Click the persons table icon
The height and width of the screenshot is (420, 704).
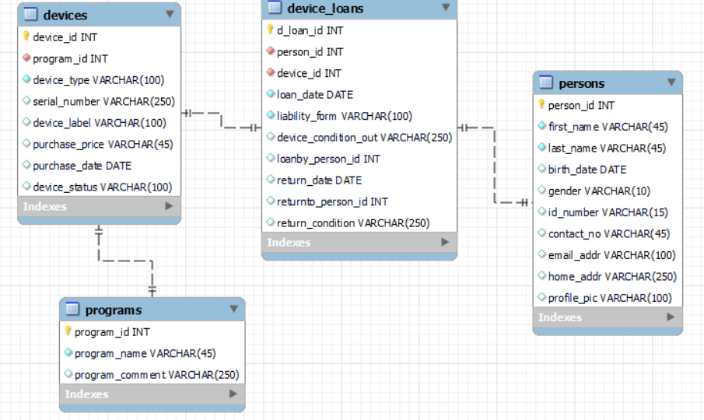coord(545,82)
